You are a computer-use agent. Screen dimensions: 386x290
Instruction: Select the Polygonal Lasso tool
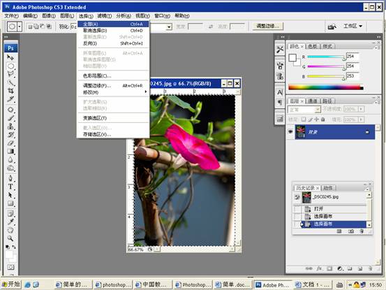click(x=10, y=74)
